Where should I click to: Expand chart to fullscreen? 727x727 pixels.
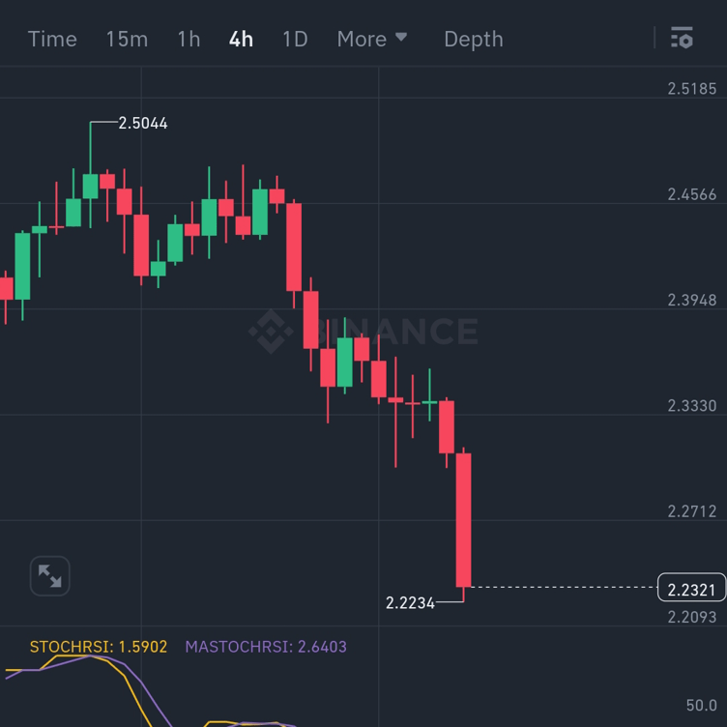click(x=49, y=576)
